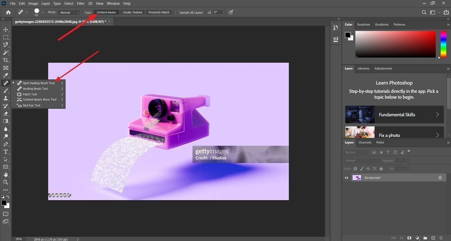The height and width of the screenshot is (241, 451).
Task: Toggle Sample All Layers checkbox
Action: [177, 12]
